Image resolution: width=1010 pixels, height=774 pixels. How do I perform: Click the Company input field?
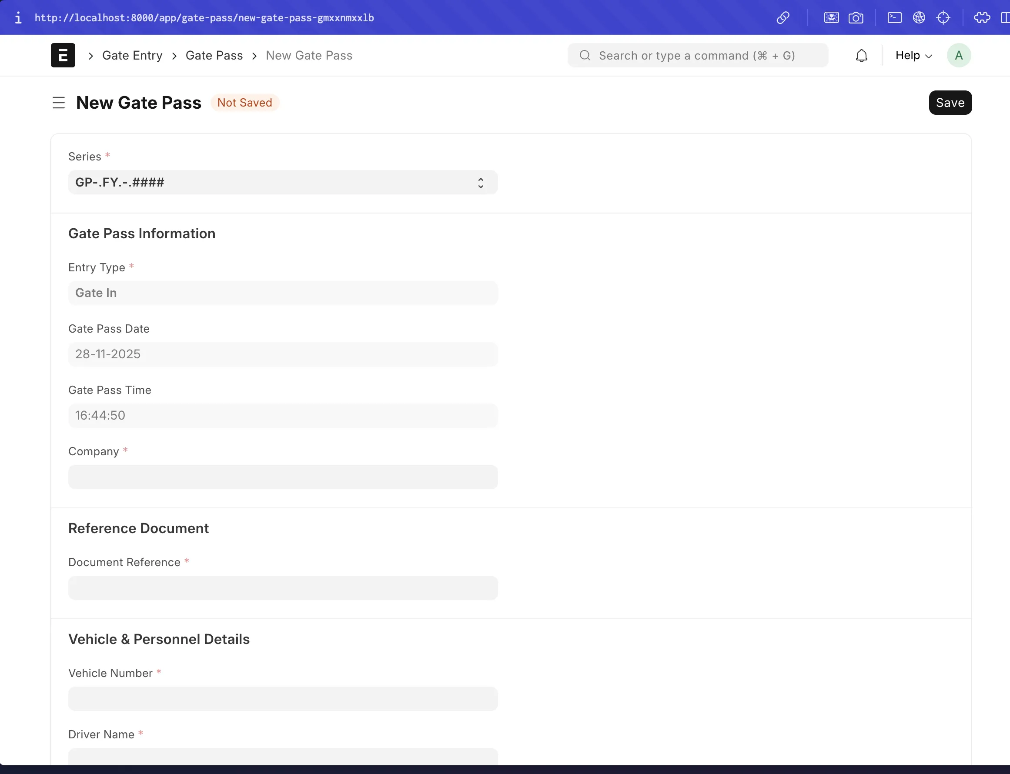[x=282, y=477]
